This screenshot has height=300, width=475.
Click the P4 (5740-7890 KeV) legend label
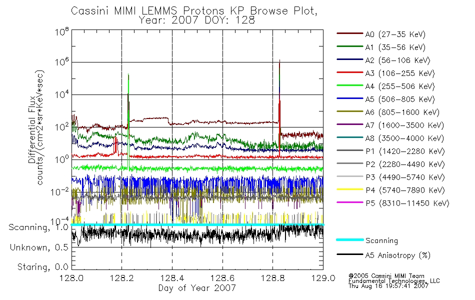(x=405, y=190)
